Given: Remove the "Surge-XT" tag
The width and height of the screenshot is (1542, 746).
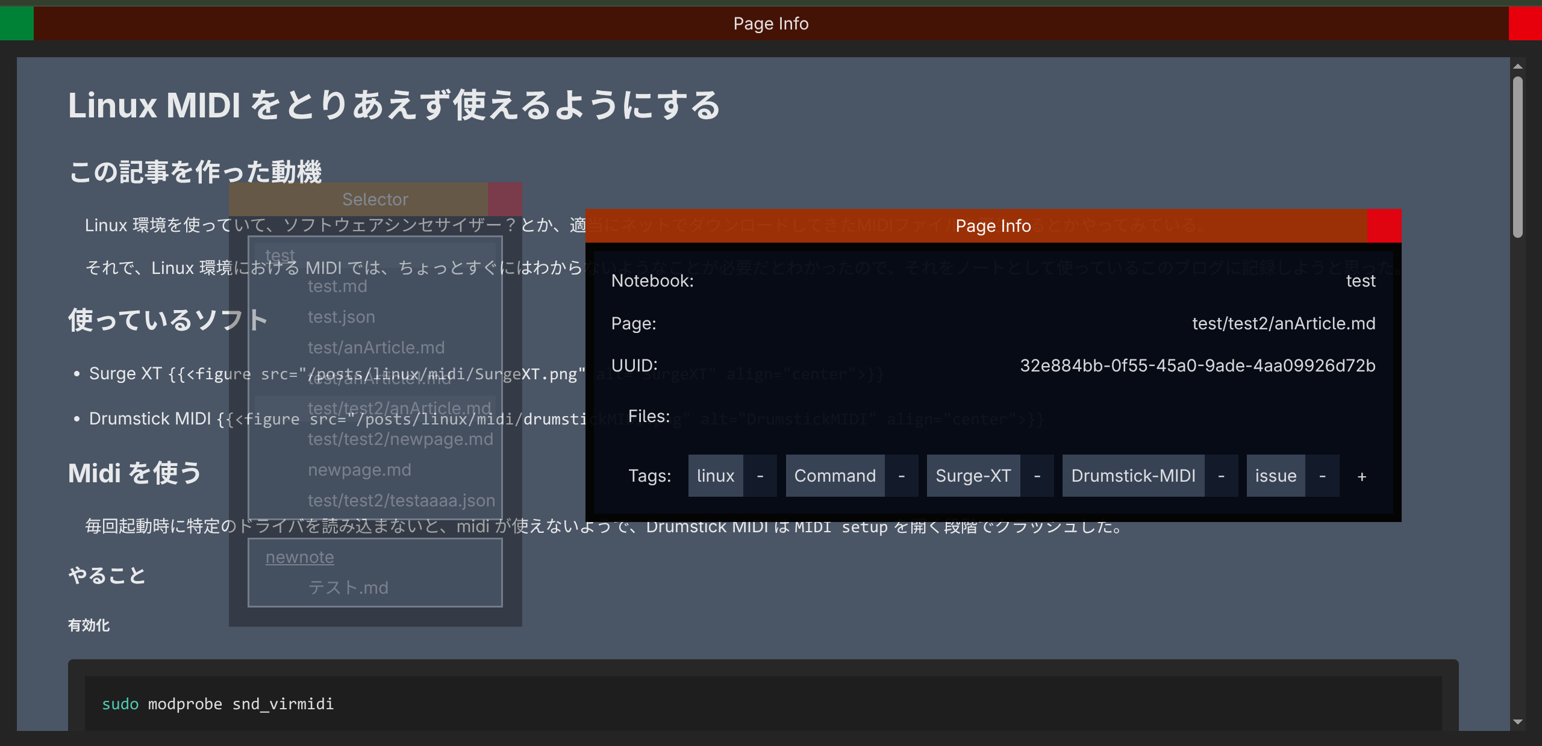Looking at the screenshot, I should [x=1038, y=476].
